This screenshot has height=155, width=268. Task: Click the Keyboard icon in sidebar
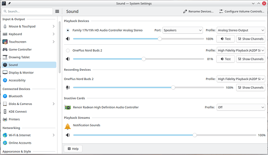[5, 34]
